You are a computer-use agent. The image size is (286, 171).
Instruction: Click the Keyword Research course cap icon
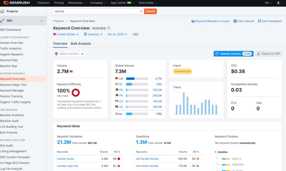[193, 21]
